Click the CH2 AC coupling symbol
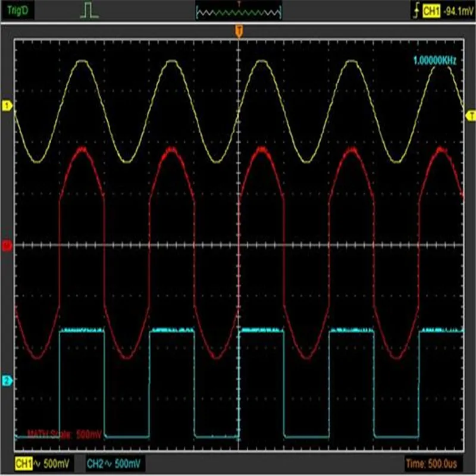Image resolution: width=476 pixels, height=476 pixels. [x=108, y=464]
